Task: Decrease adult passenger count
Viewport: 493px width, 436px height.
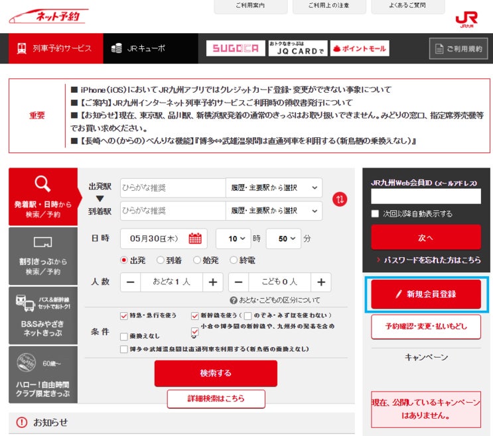Action: pos(131,282)
